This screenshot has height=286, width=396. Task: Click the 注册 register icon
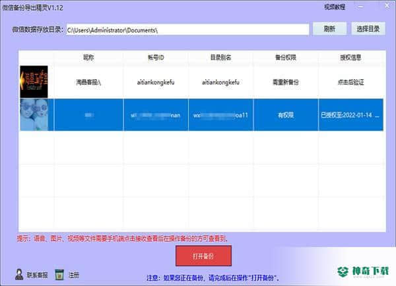pyautogui.click(x=59, y=275)
